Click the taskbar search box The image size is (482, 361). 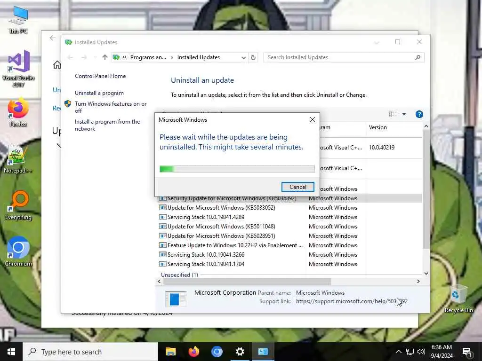(x=90, y=352)
